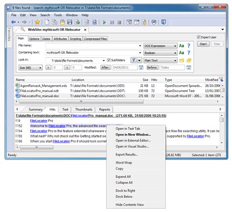Screen dimensions: 232x212
Task: Click the Before: date button
Action: tap(152, 68)
